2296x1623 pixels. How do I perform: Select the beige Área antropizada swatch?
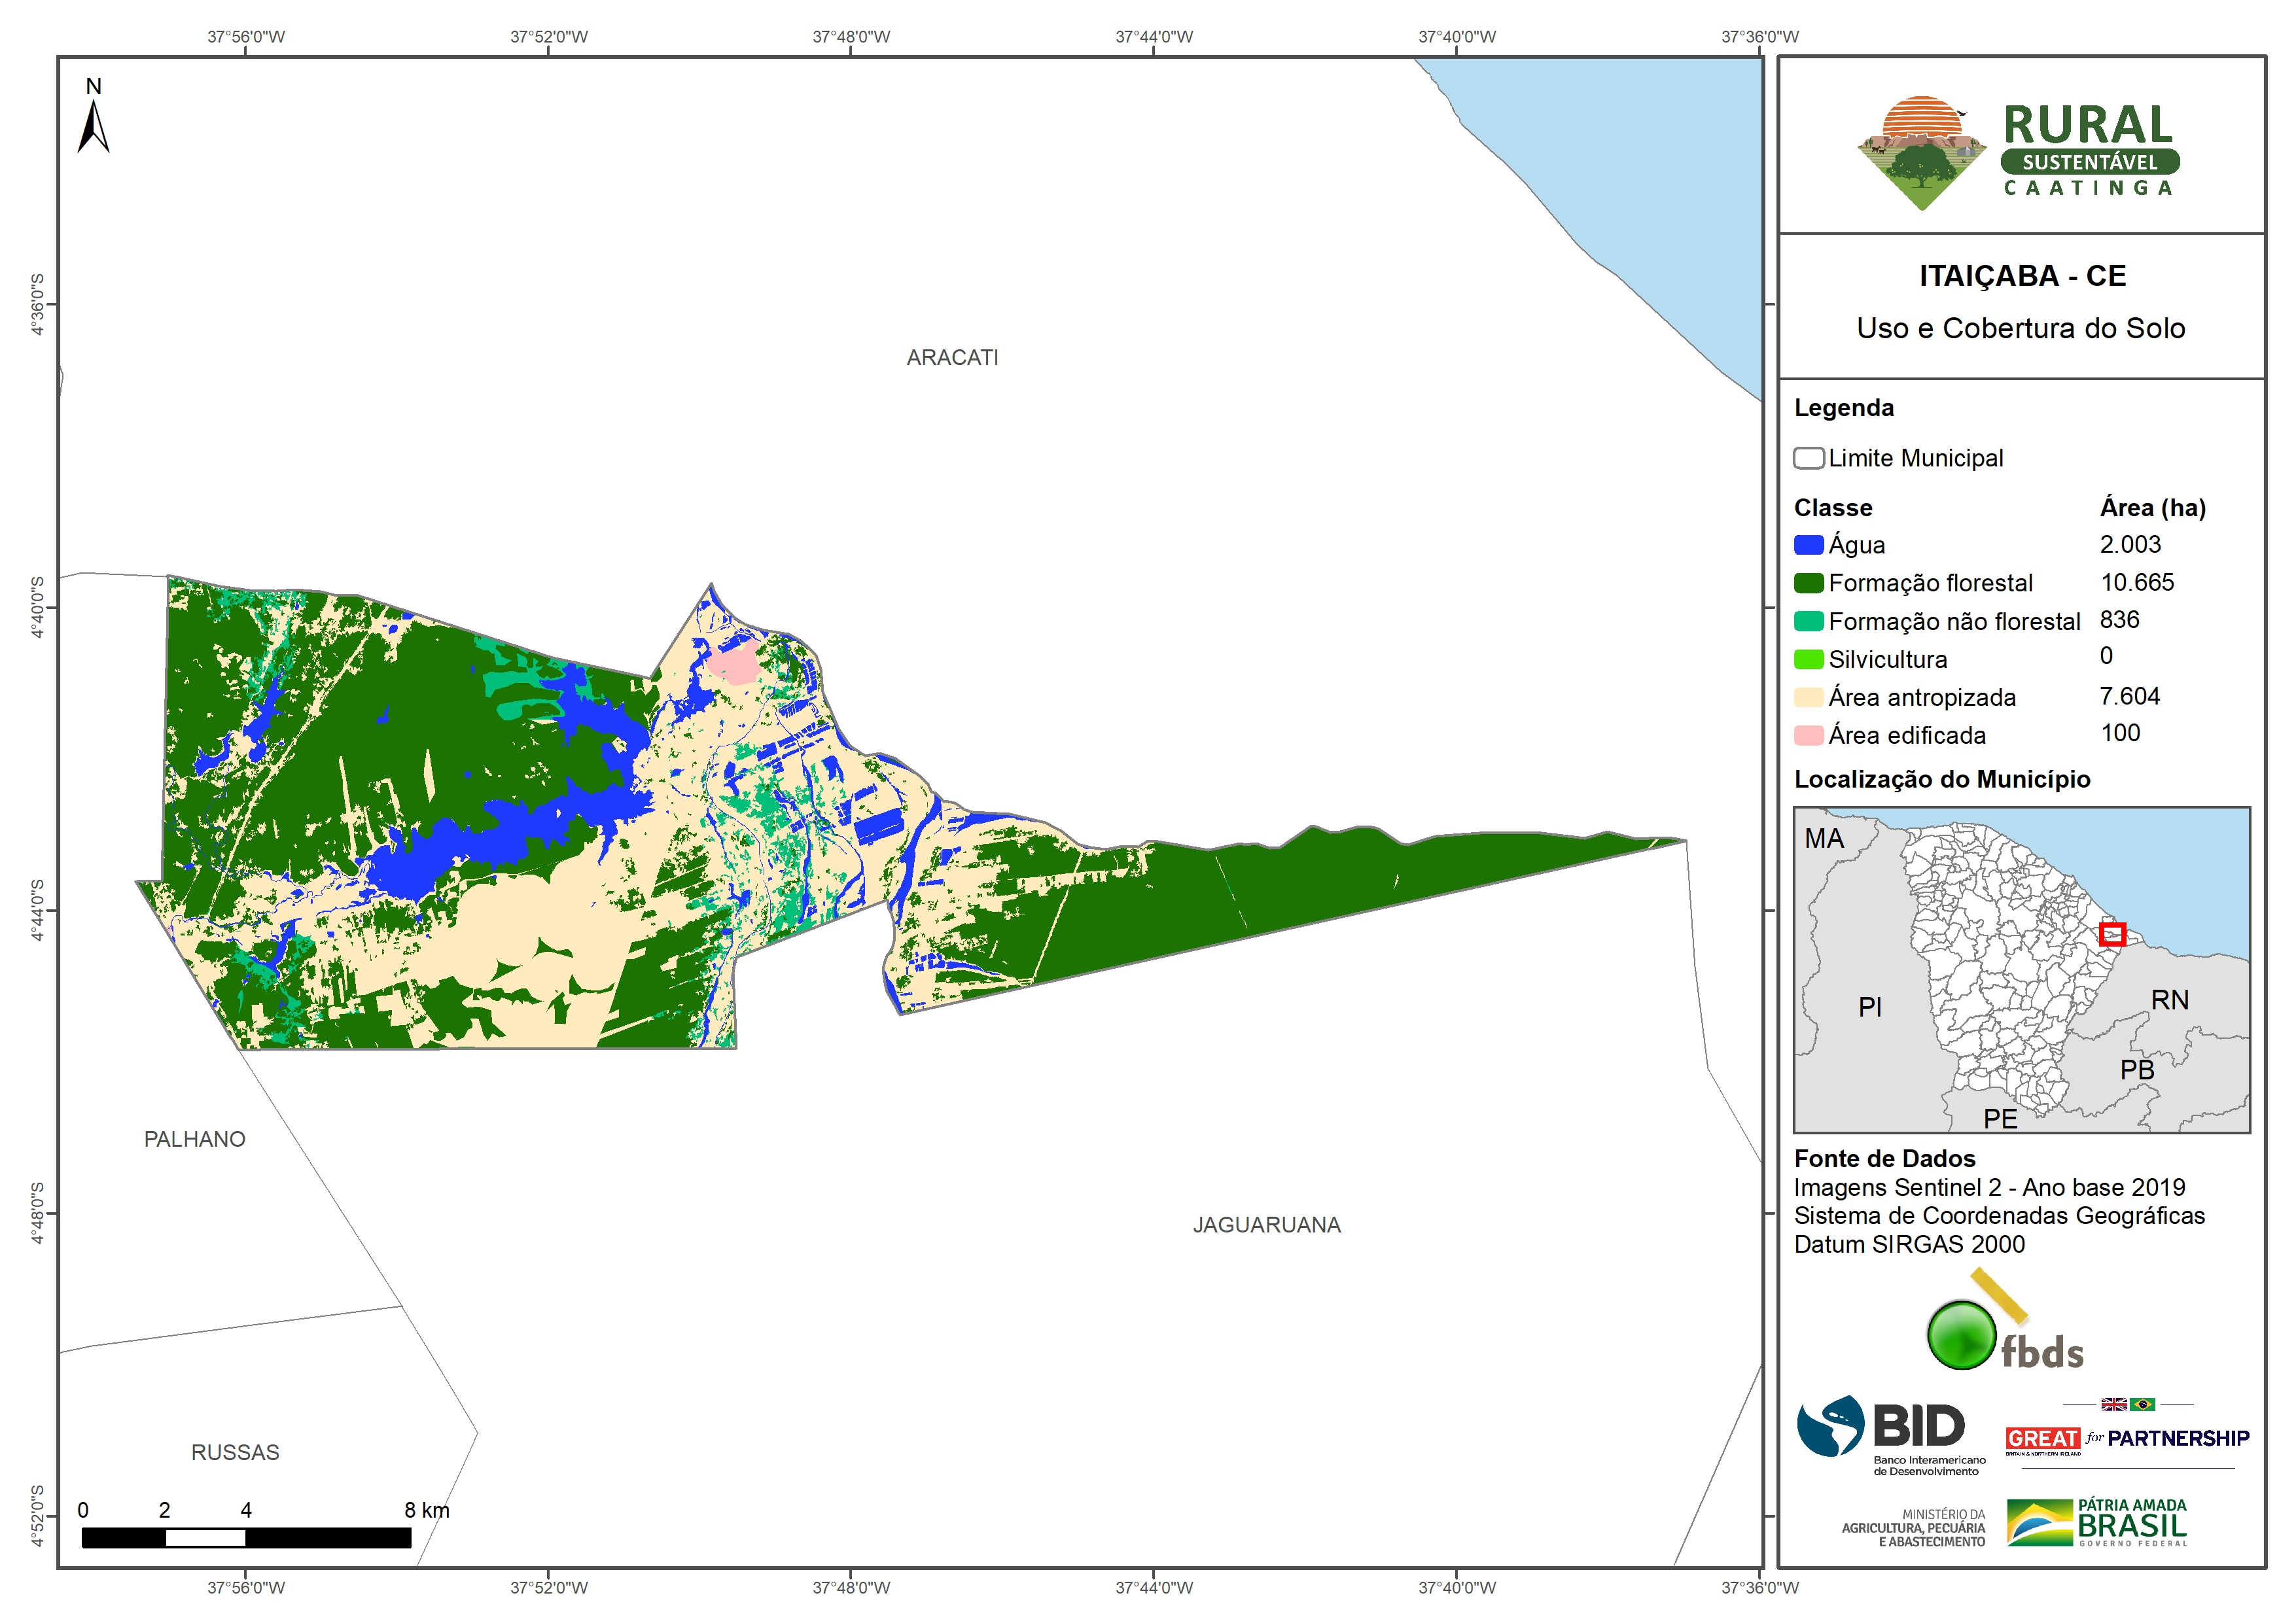click(x=1808, y=697)
